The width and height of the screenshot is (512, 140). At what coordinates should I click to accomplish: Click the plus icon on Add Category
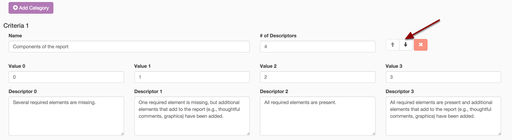coord(15,8)
